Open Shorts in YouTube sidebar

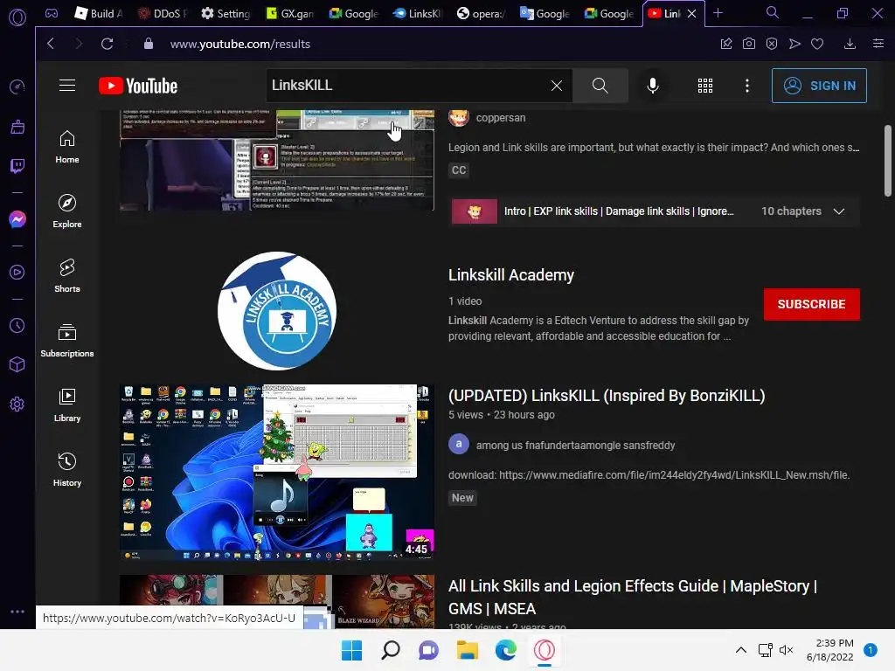67,276
